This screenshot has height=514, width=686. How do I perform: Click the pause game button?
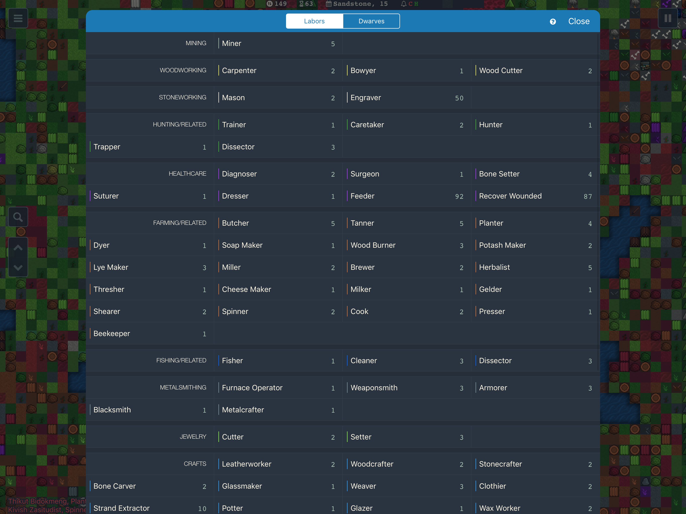(x=668, y=18)
